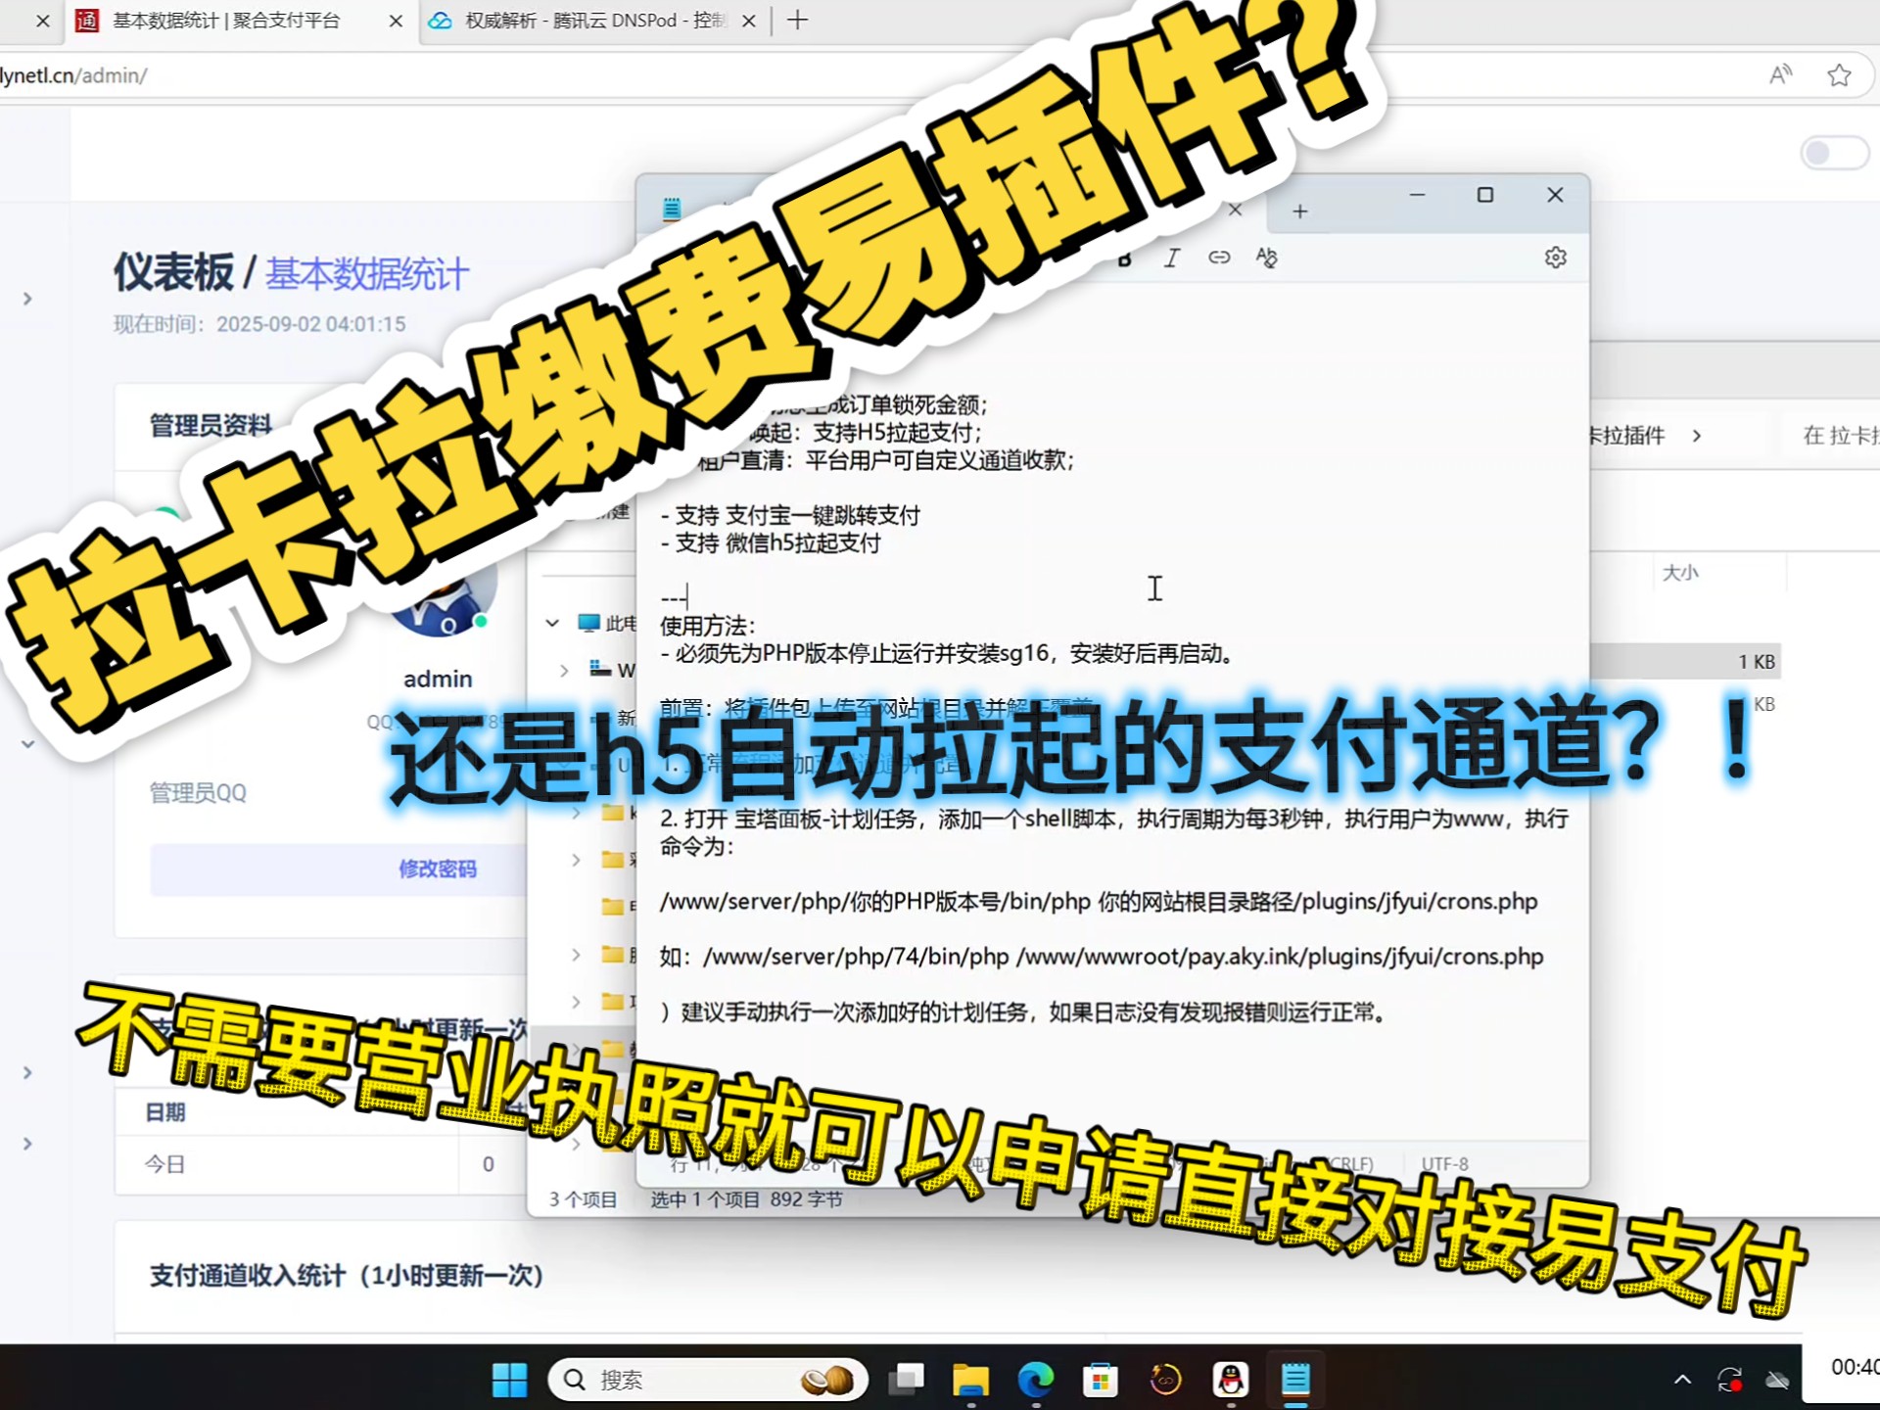
Task: Click the 大小 column header in Explorer
Action: pyautogui.click(x=1680, y=573)
